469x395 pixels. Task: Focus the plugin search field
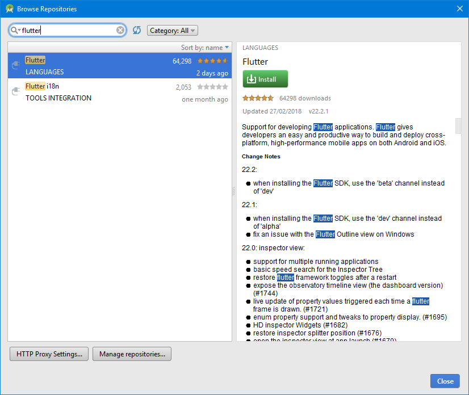[x=68, y=30]
